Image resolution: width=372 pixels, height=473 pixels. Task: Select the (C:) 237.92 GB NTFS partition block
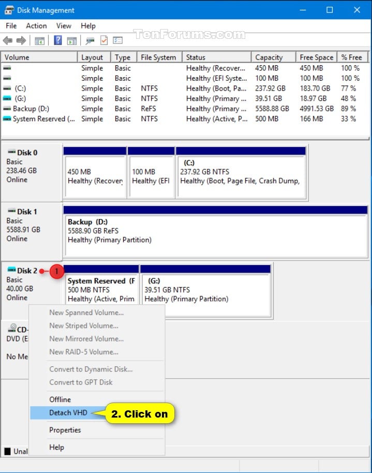tap(241, 173)
